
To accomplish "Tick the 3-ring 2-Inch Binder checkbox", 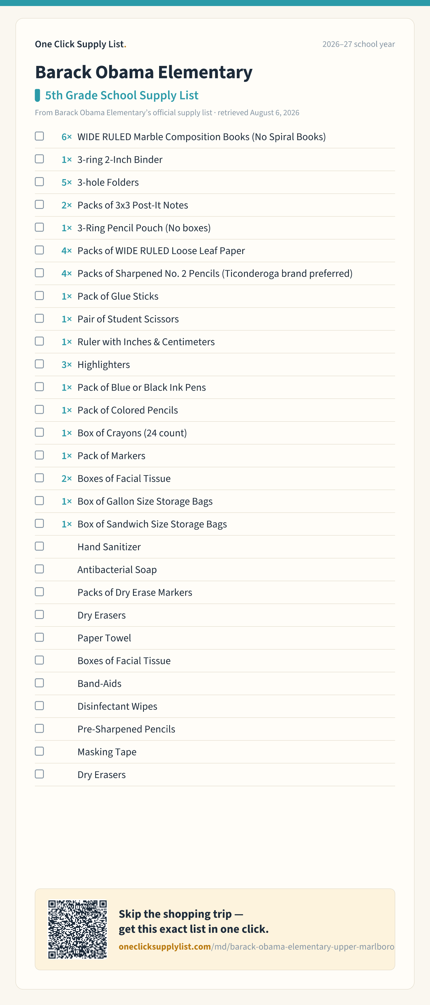I will [39, 159].
